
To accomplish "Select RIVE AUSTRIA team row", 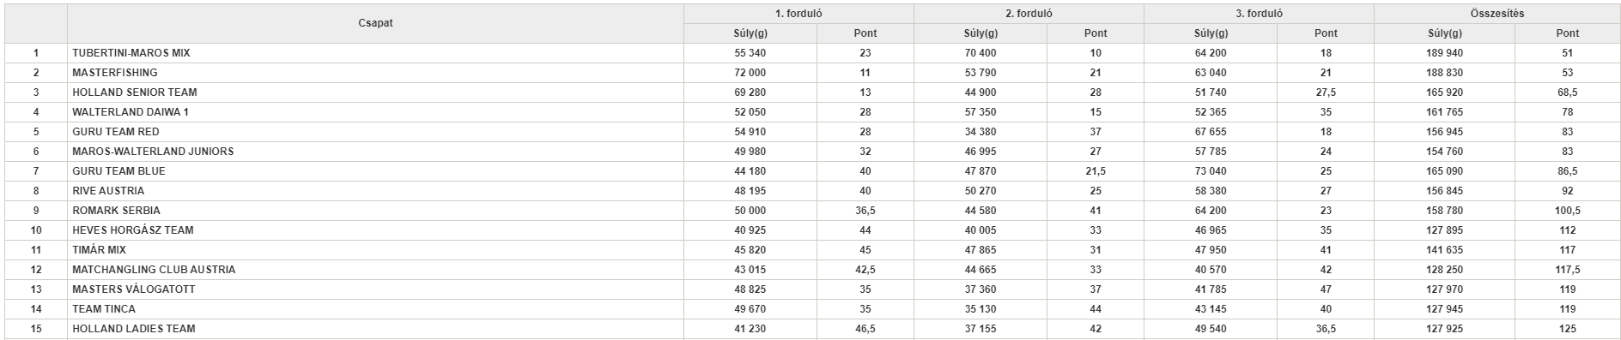I will tap(811, 191).
